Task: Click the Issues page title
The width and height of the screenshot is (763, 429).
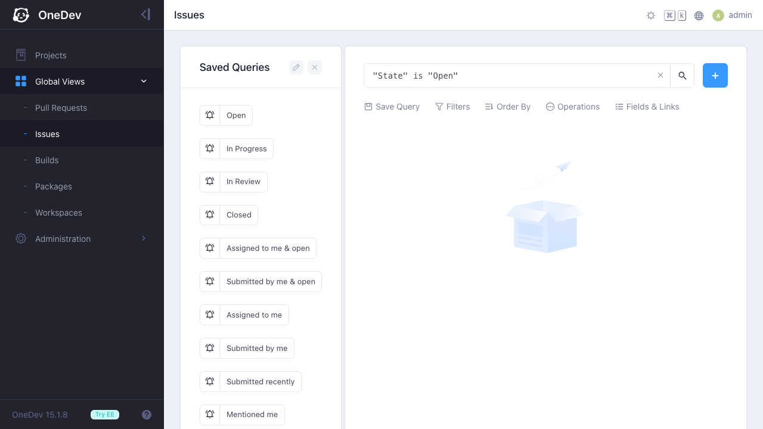Action: pyautogui.click(x=189, y=15)
